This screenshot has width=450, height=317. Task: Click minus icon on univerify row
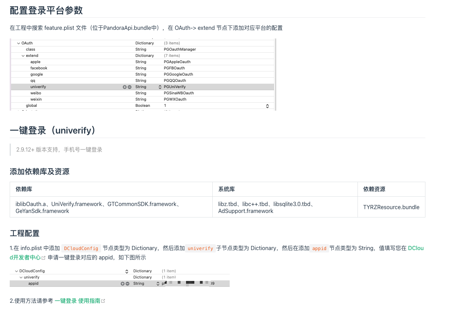point(130,87)
